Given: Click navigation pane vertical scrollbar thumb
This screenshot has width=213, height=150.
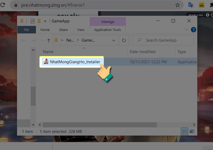Looking at the screenshot, I should [x=33, y=96].
